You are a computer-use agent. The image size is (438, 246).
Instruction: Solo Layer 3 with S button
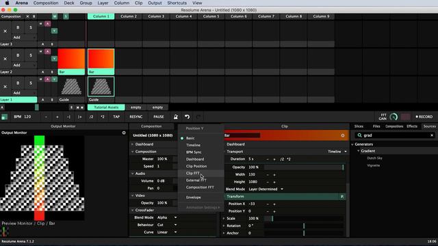[31, 27]
